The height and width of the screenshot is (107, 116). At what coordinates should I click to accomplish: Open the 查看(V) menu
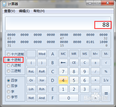[10, 11]
